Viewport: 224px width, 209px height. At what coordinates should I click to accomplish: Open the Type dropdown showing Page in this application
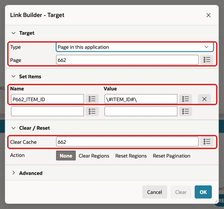(x=135, y=47)
